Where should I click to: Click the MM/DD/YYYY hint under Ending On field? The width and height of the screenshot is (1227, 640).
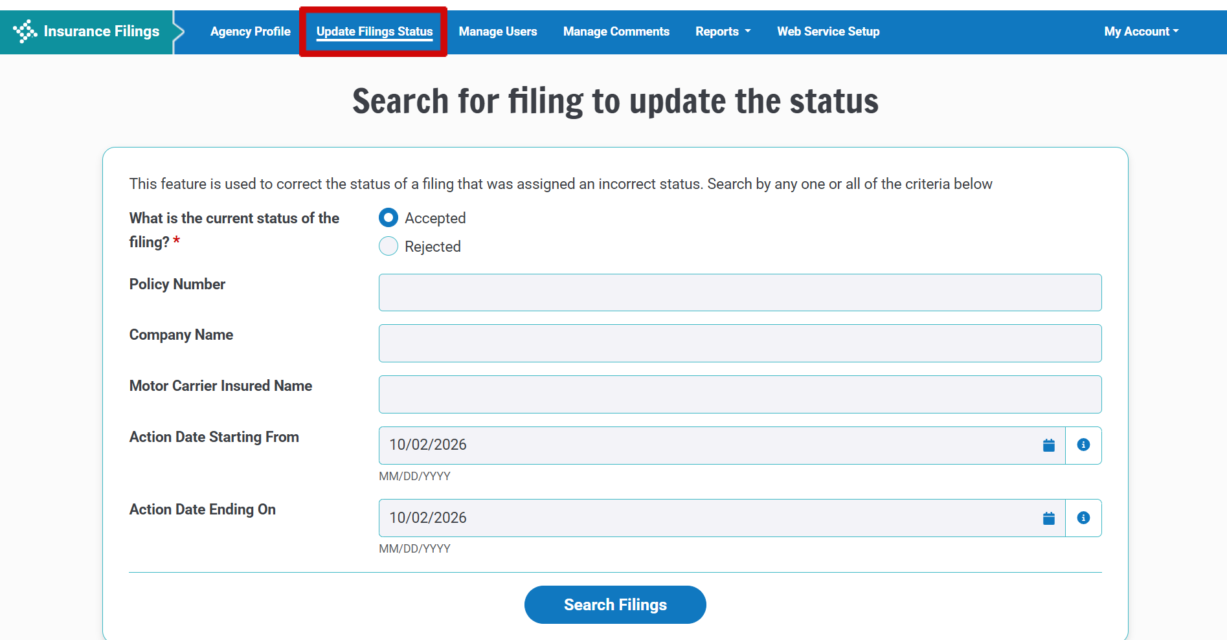[x=414, y=549]
